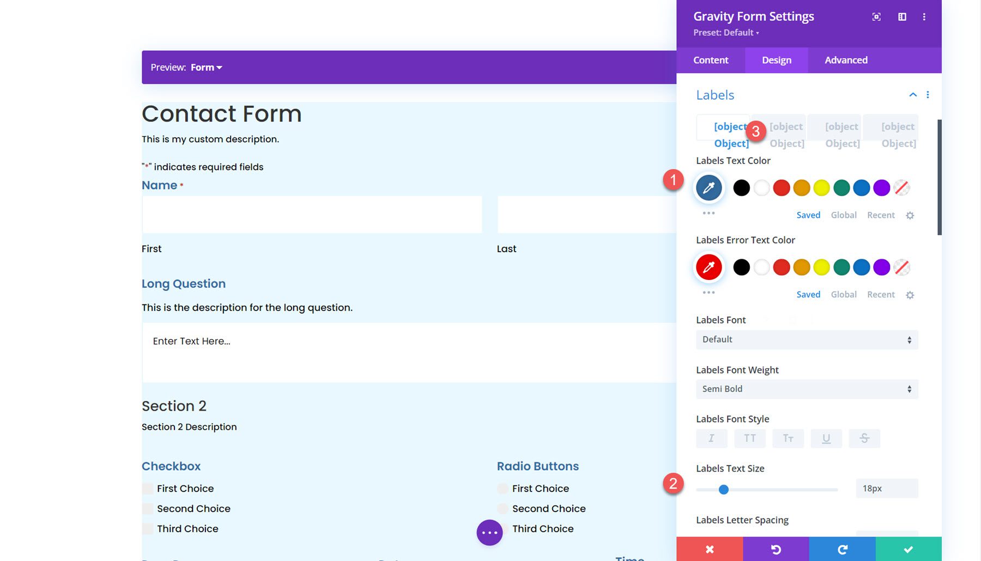Undo the last change

tap(776, 549)
